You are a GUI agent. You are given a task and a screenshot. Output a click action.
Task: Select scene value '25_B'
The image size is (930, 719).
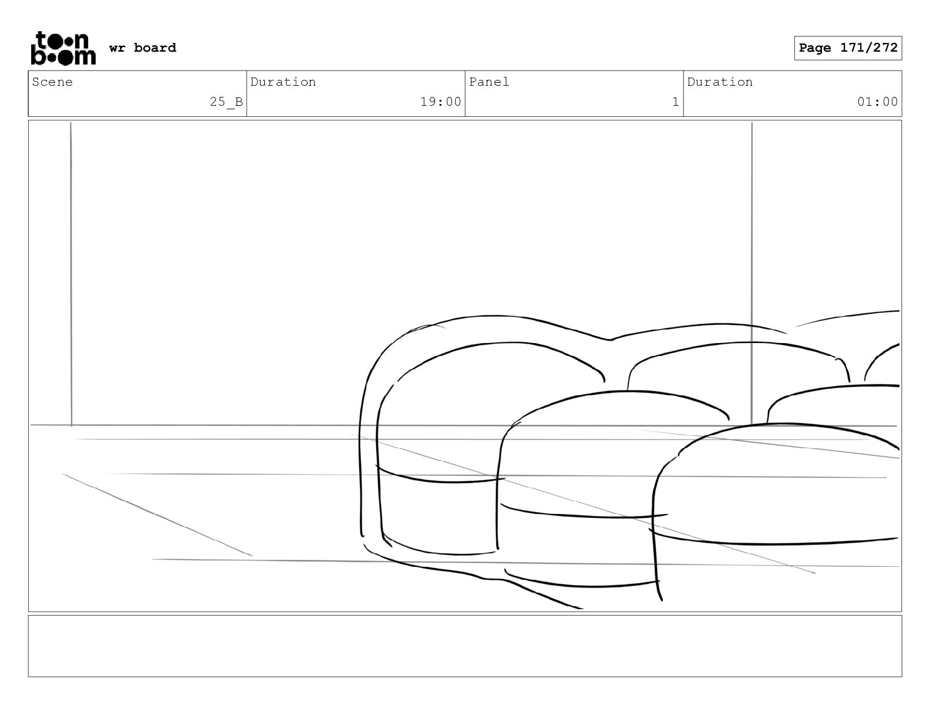[226, 102]
